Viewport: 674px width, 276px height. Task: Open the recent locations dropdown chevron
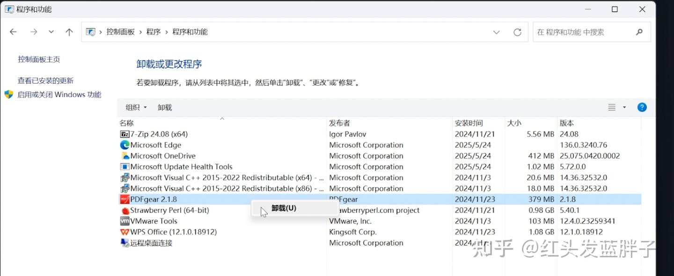[x=51, y=32]
